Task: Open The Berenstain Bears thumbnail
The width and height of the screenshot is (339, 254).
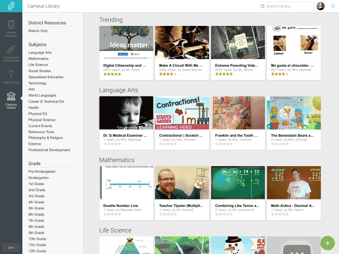Action: click(x=294, y=113)
